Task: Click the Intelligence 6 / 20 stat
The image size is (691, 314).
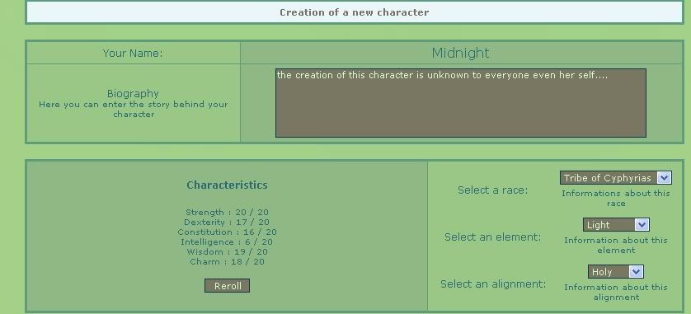Action: [227, 241]
